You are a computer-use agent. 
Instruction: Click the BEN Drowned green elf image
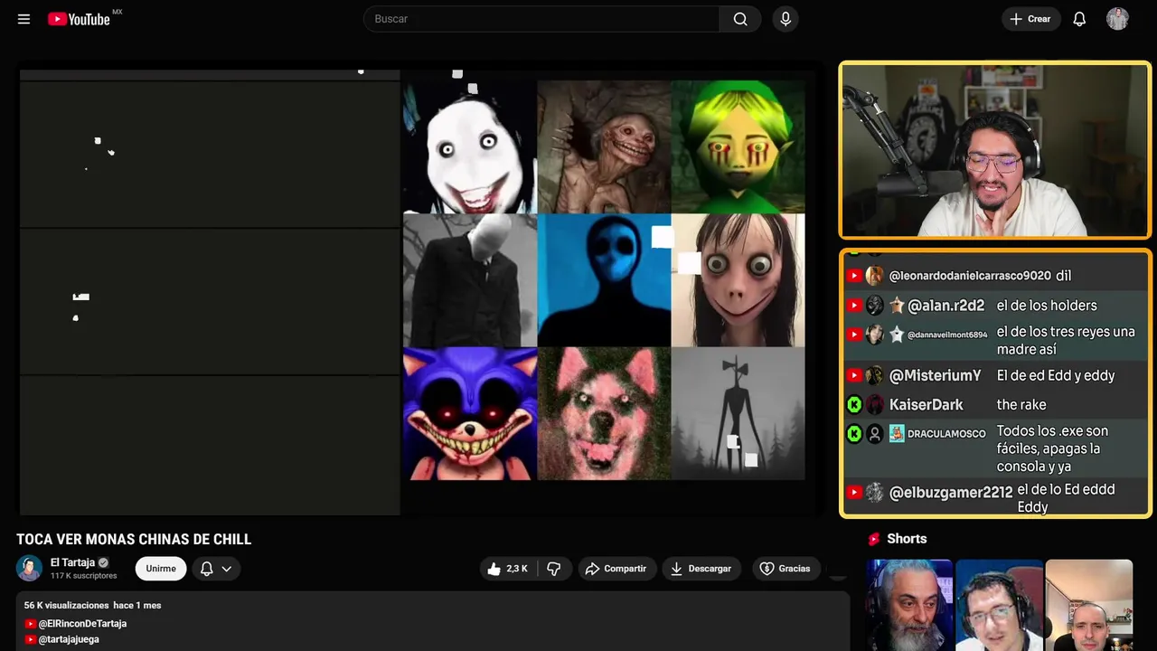pyautogui.click(x=738, y=146)
